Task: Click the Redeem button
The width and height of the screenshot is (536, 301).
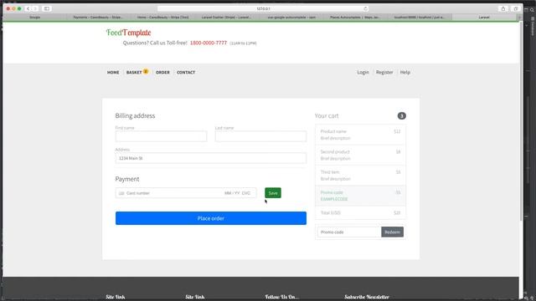Action: click(x=392, y=232)
